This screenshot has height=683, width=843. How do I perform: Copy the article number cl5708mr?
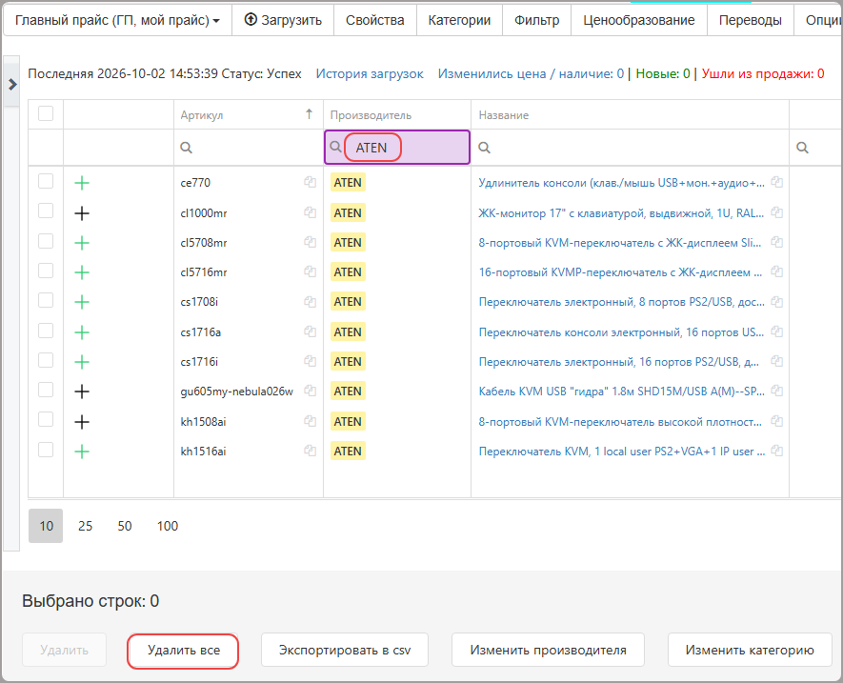(x=310, y=242)
